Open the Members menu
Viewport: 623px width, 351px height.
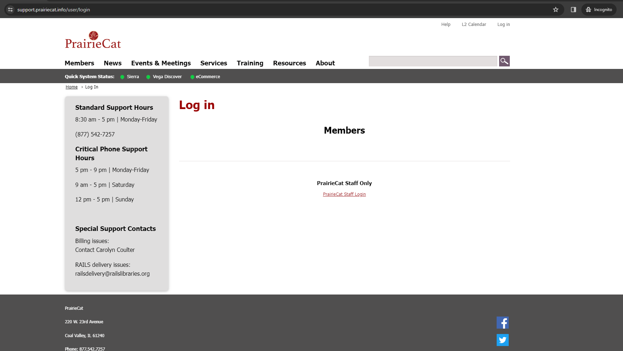tap(79, 63)
